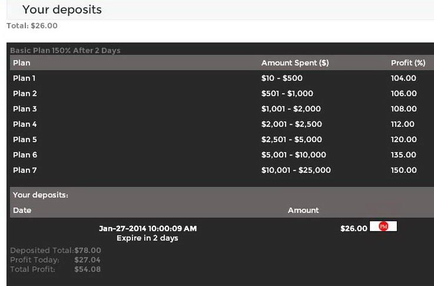The height and width of the screenshot is (286, 434).
Task: Click the $26.00 deposit amount
Action: click(x=353, y=228)
